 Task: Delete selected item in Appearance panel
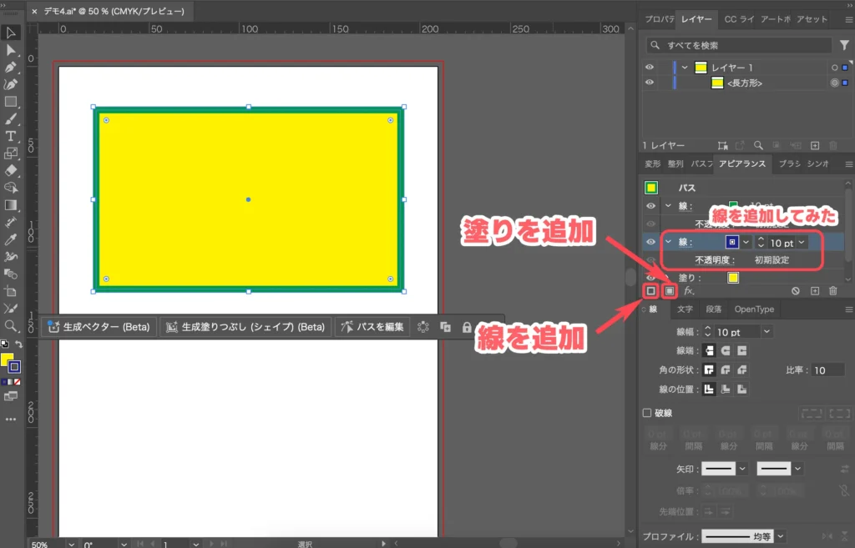tap(832, 291)
